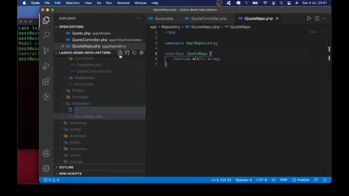
Task: Open the notifications bell in status bar
Action: 325,180
